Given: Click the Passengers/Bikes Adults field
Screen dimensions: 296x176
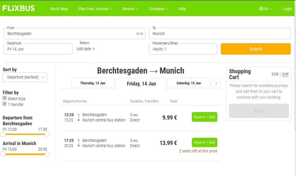Looking at the screenshot, I should point(183,49).
